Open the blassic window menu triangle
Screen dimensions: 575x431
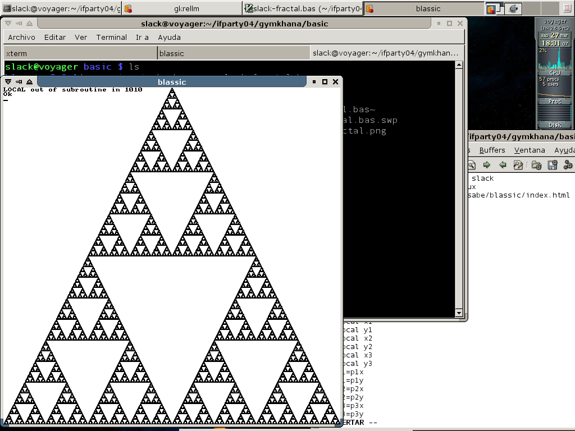click(x=8, y=82)
